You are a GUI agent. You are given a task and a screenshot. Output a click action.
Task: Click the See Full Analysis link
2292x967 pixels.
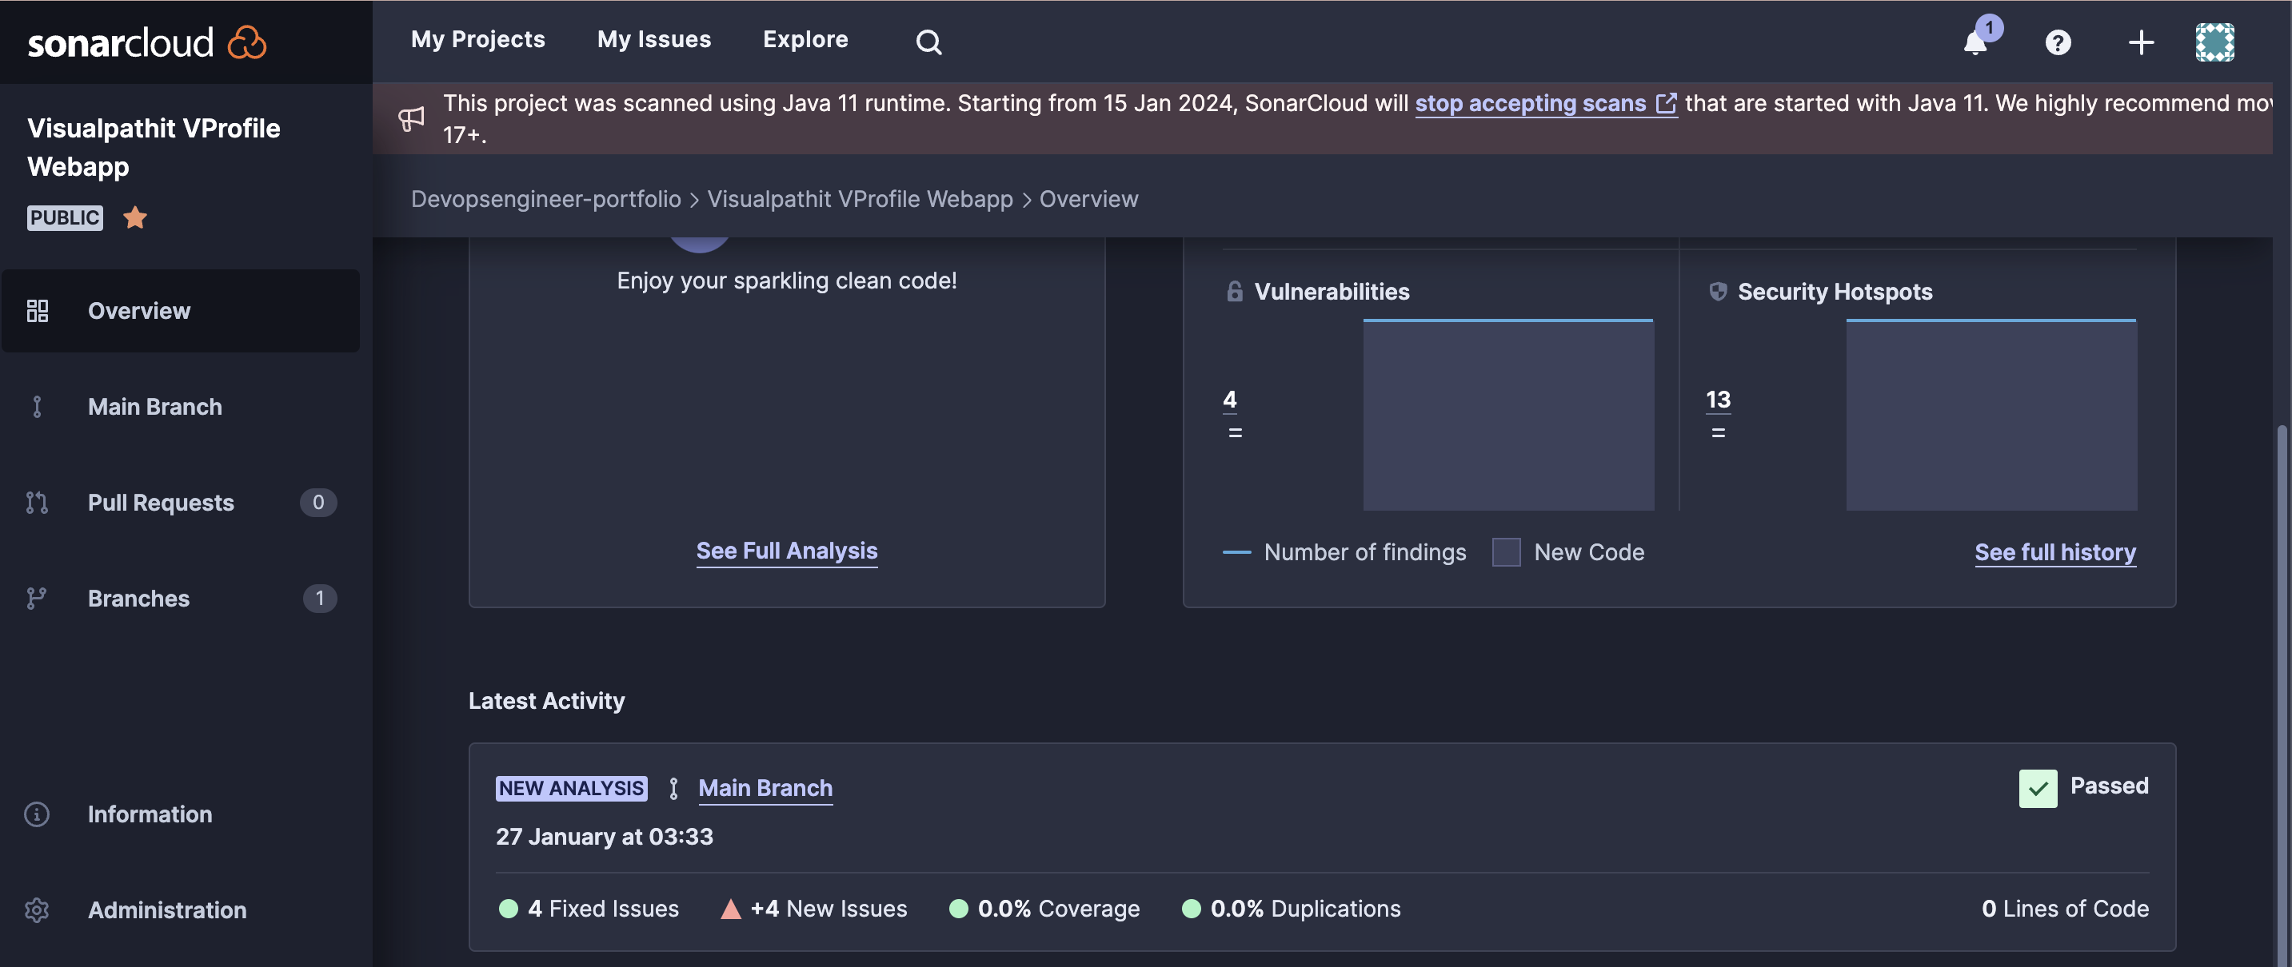(787, 551)
